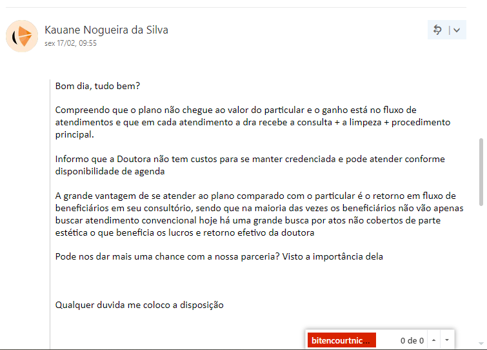
Task: Click the quoted message's vertical bar
Action: tap(50, 214)
